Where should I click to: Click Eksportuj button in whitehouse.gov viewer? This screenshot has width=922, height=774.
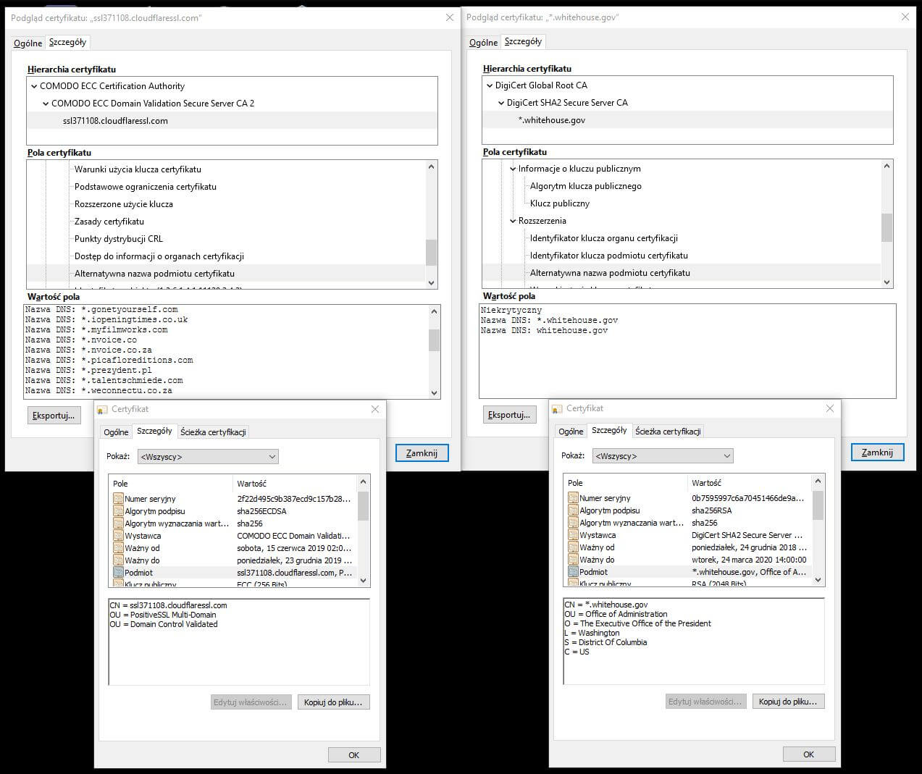(509, 415)
